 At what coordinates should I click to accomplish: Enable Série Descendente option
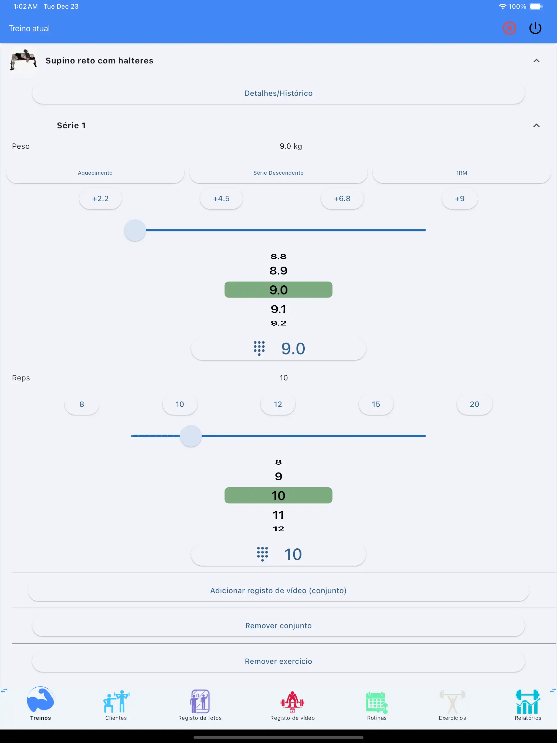point(278,173)
